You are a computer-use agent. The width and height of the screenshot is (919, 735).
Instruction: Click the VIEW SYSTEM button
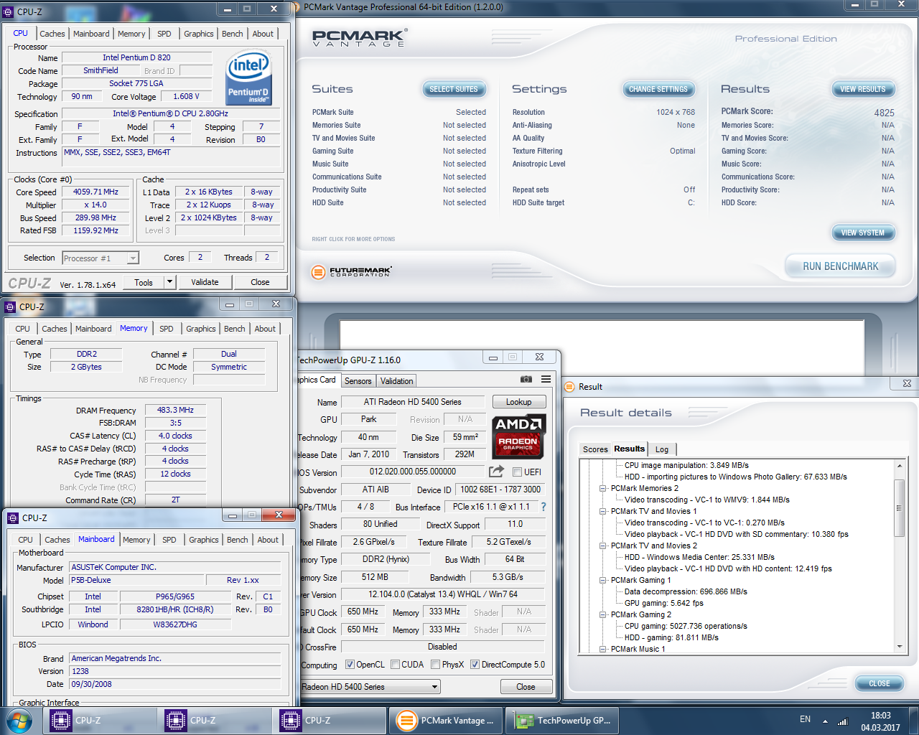[863, 233]
